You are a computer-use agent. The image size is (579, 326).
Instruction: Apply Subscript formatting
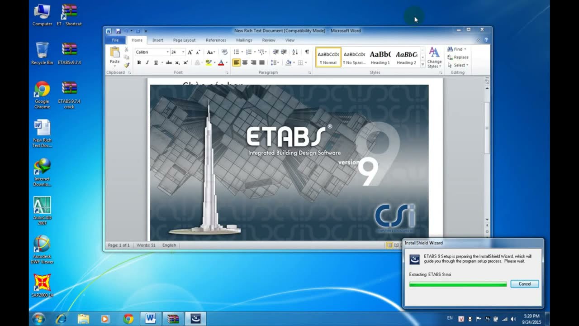(177, 62)
